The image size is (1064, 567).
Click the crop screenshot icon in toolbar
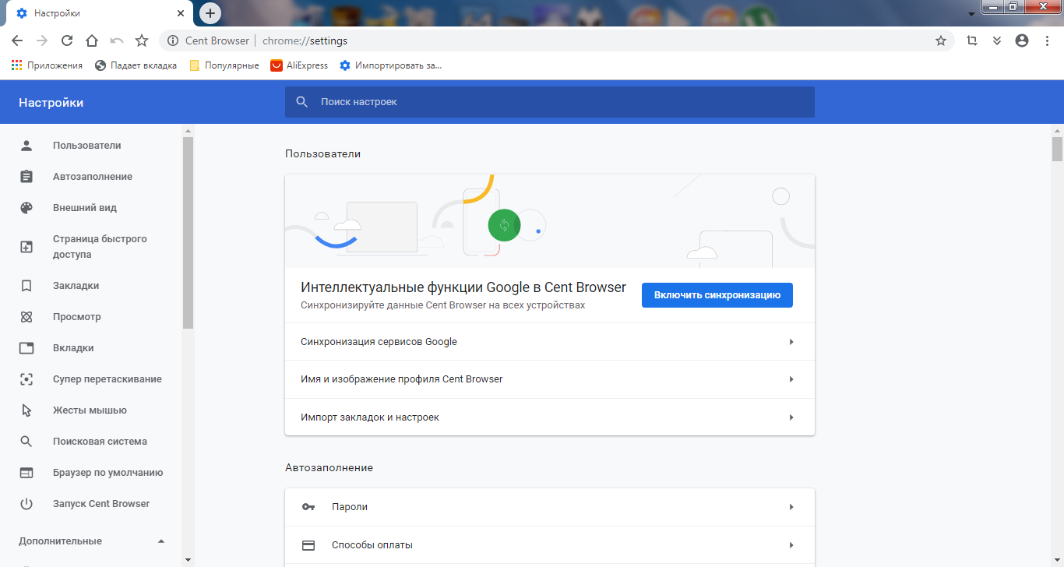pyautogui.click(x=971, y=40)
